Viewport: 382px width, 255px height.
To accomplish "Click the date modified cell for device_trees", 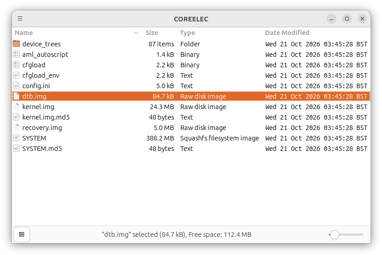I will click(316, 44).
